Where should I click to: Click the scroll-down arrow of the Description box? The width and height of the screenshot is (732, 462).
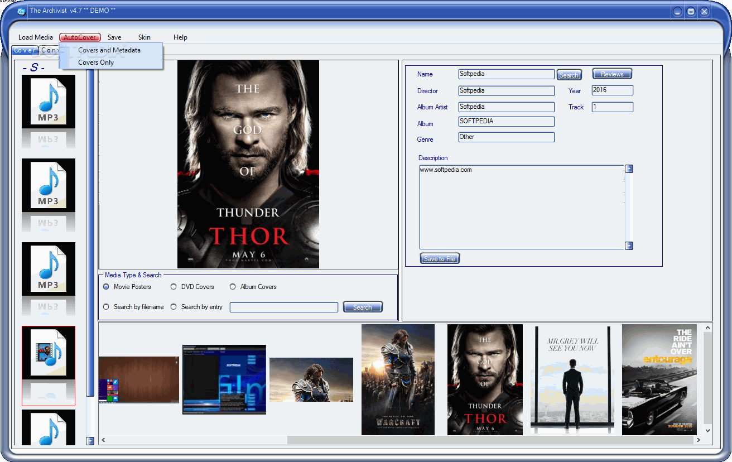[x=629, y=246]
